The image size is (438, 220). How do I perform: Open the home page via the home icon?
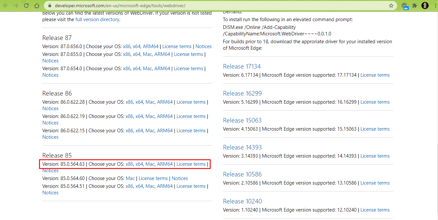(x=36, y=5)
